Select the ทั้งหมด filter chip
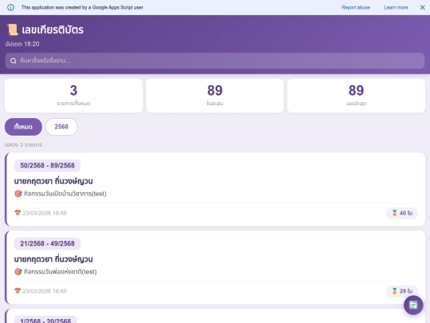Screen dimensions: 430x323 pyautogui.click(x=23, y=127)
